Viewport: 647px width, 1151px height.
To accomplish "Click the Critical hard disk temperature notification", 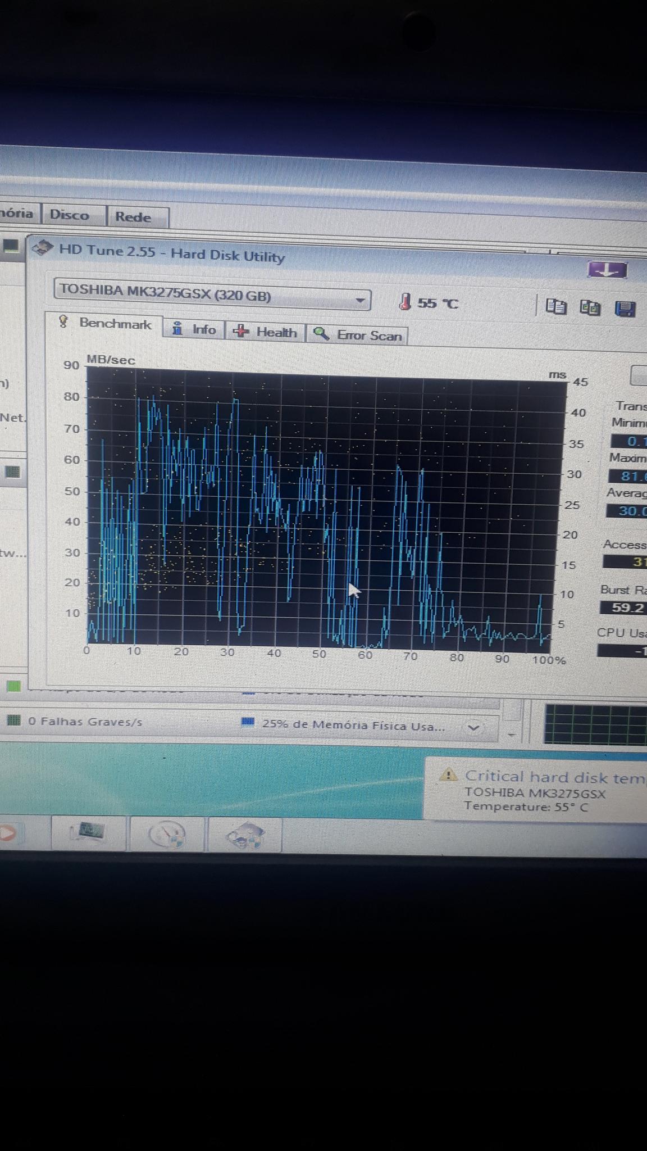I will [x=536, y=789].
